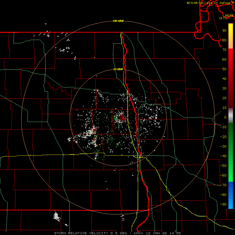This screenshot has height=235, width=235.
Task: Pick the blue bottom segment of the color bar
Action: coord(231,195)
